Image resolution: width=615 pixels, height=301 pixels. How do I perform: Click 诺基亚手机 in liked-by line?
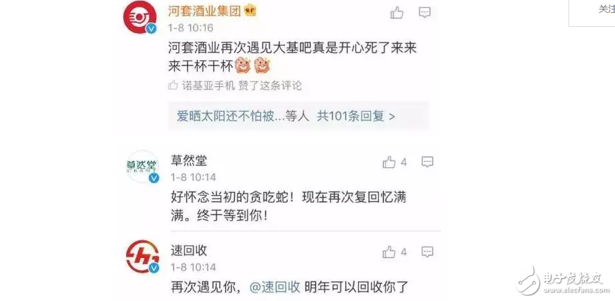click(208, 86)
